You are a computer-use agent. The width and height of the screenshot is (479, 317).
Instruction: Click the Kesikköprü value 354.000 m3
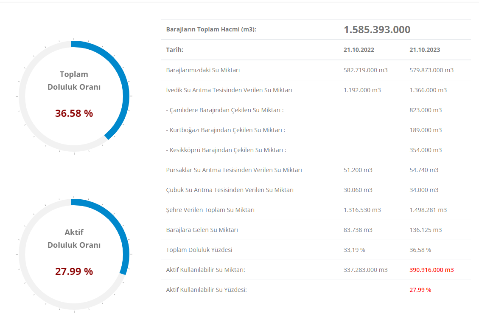425,150
